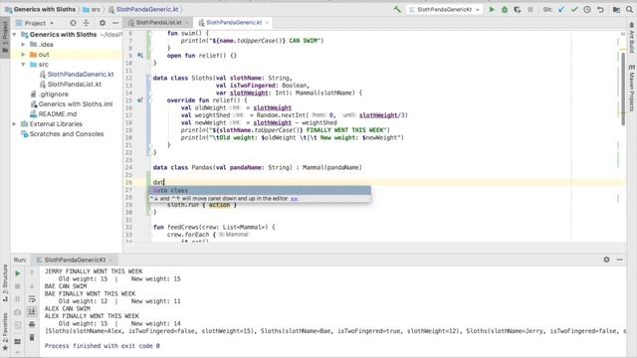Toggle the Favorites tool window side tab
This screenshot has height=358, width=637.
point(5,330)
